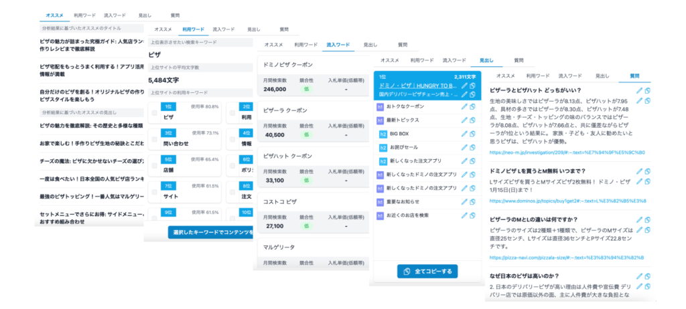The image size is (686, 309).
Task: Select the マルゲリータ keyword card title
Action: (279, 247)
